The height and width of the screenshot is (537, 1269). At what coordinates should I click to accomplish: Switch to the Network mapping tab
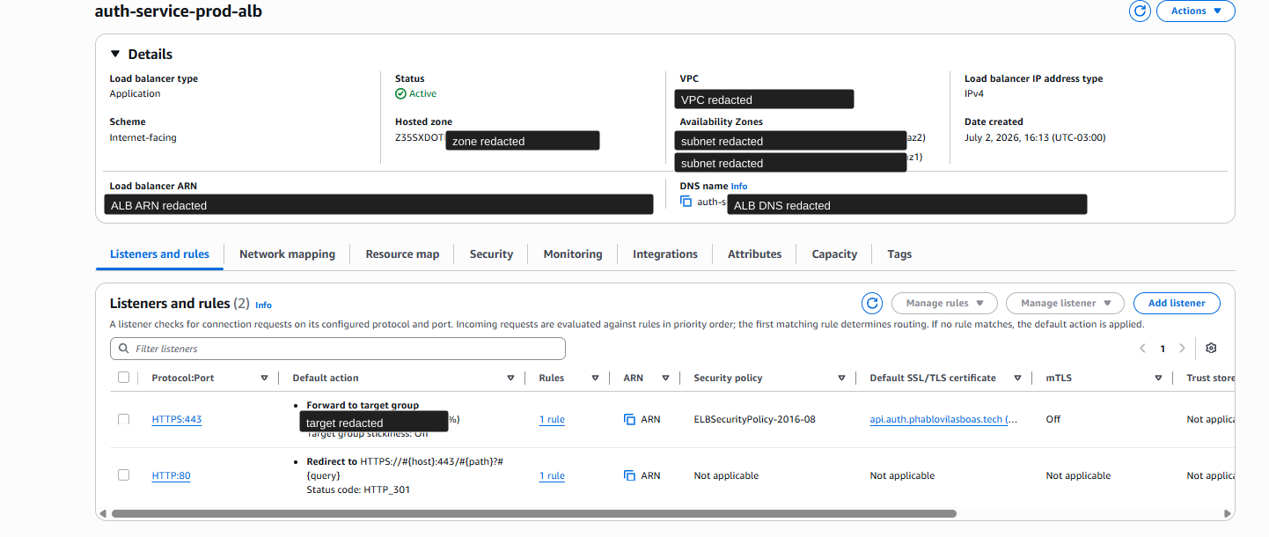(287, 254)
